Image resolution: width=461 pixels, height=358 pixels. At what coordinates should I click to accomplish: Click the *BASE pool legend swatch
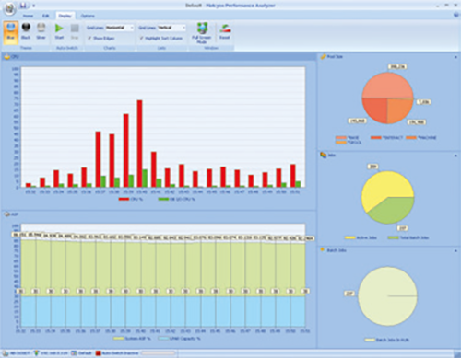coord(341,138)
